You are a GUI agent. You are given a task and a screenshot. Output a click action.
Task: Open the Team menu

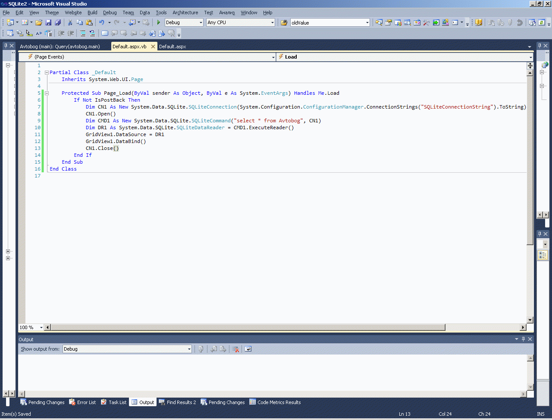pos(128,12)
